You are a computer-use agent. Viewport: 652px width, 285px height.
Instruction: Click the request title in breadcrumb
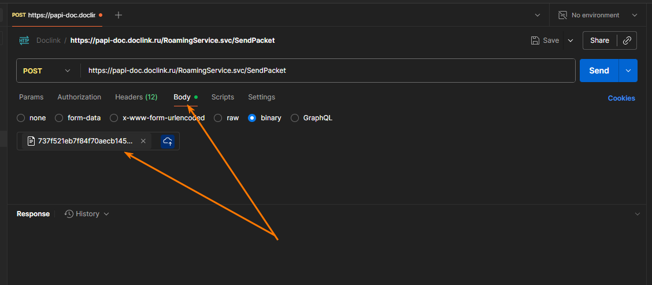tap(173, 40)
